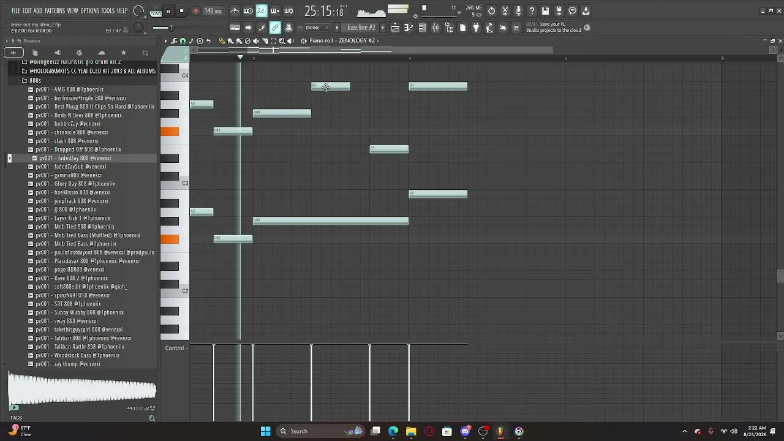Open the View menu
The width and height of the screenshot is (784, 441).
[72, 11]
